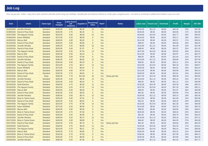This screenshot has height=146, width=208.
Task: Select the $68.48 profit cell
Action: tap(176, 76)
